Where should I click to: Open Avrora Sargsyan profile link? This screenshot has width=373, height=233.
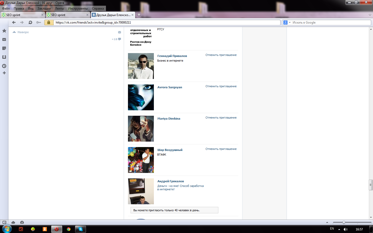[170, 87]
